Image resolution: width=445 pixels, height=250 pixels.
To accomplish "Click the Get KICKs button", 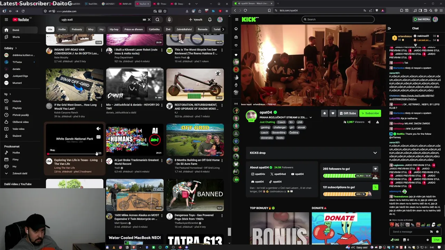I will click(422, 19).
